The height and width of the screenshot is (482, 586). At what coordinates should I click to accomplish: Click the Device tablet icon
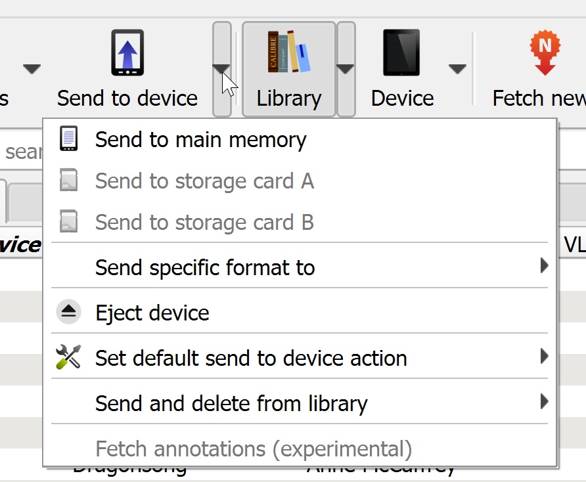[401, 53]
